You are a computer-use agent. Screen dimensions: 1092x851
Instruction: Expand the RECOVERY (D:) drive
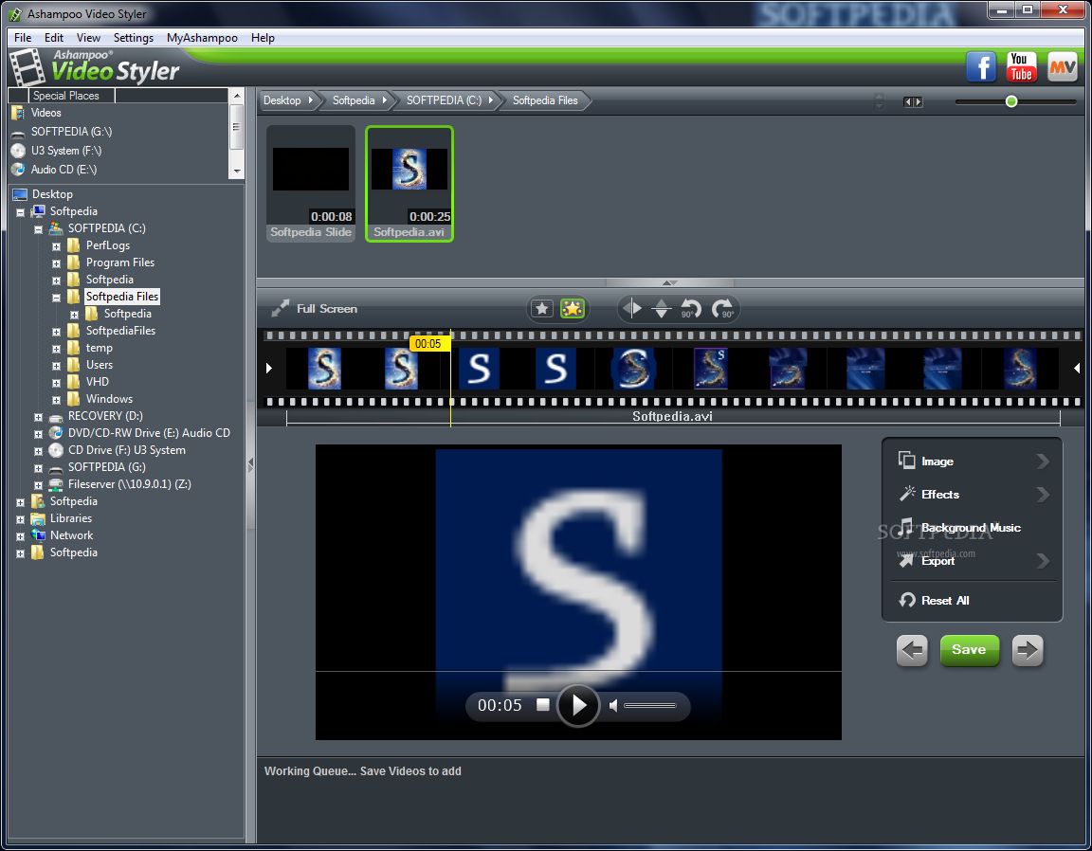click(38, 417)
